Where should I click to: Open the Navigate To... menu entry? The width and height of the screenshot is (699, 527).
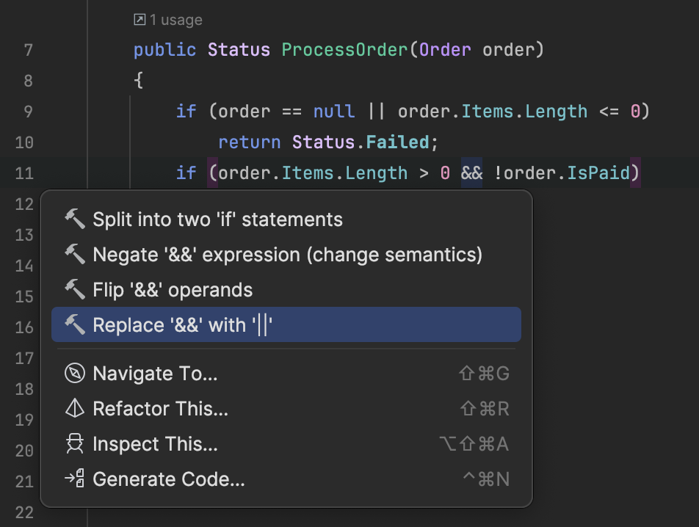[155, 374]
